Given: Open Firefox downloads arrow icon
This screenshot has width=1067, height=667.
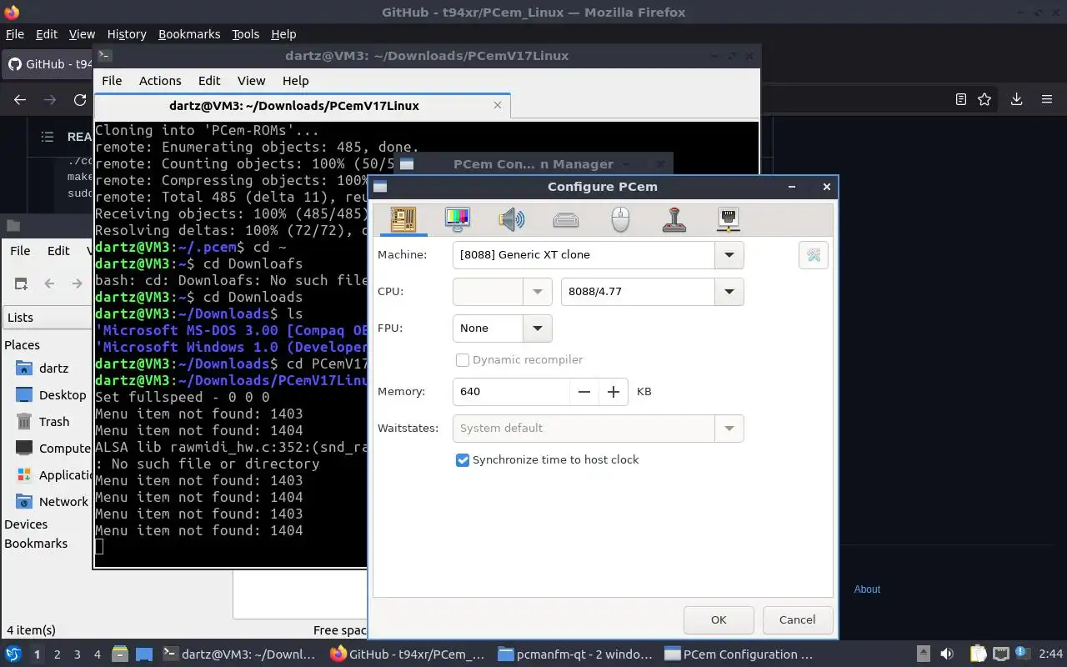Looking at the screenshot, I should tap(1016, 99).
